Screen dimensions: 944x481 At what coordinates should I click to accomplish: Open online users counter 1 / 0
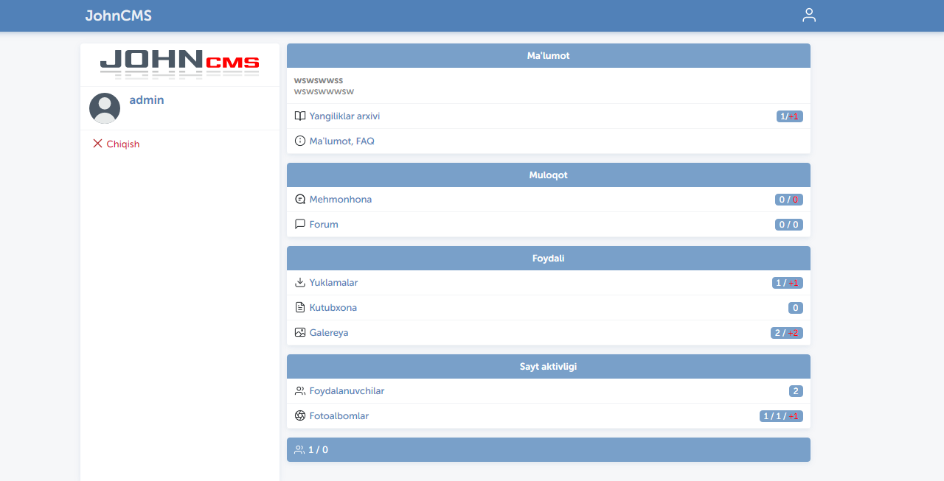(x=318, y=450)
